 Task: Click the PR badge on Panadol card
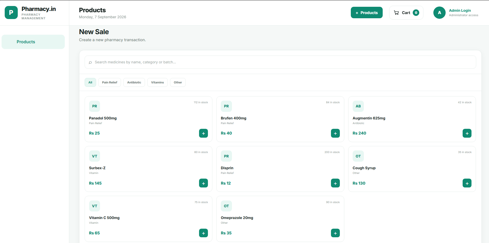point(95,106)
